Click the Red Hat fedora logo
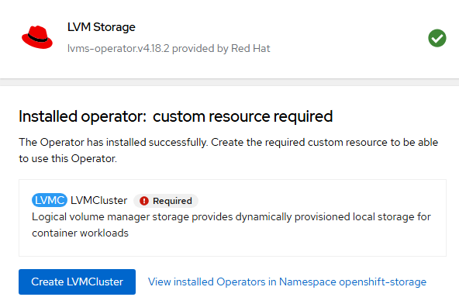The width and height of the screenshot is (459, 304). pos(37,37)
